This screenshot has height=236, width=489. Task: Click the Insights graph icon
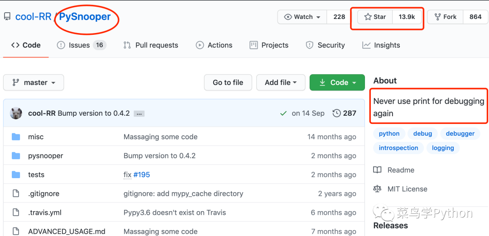(x=366, y=45)
